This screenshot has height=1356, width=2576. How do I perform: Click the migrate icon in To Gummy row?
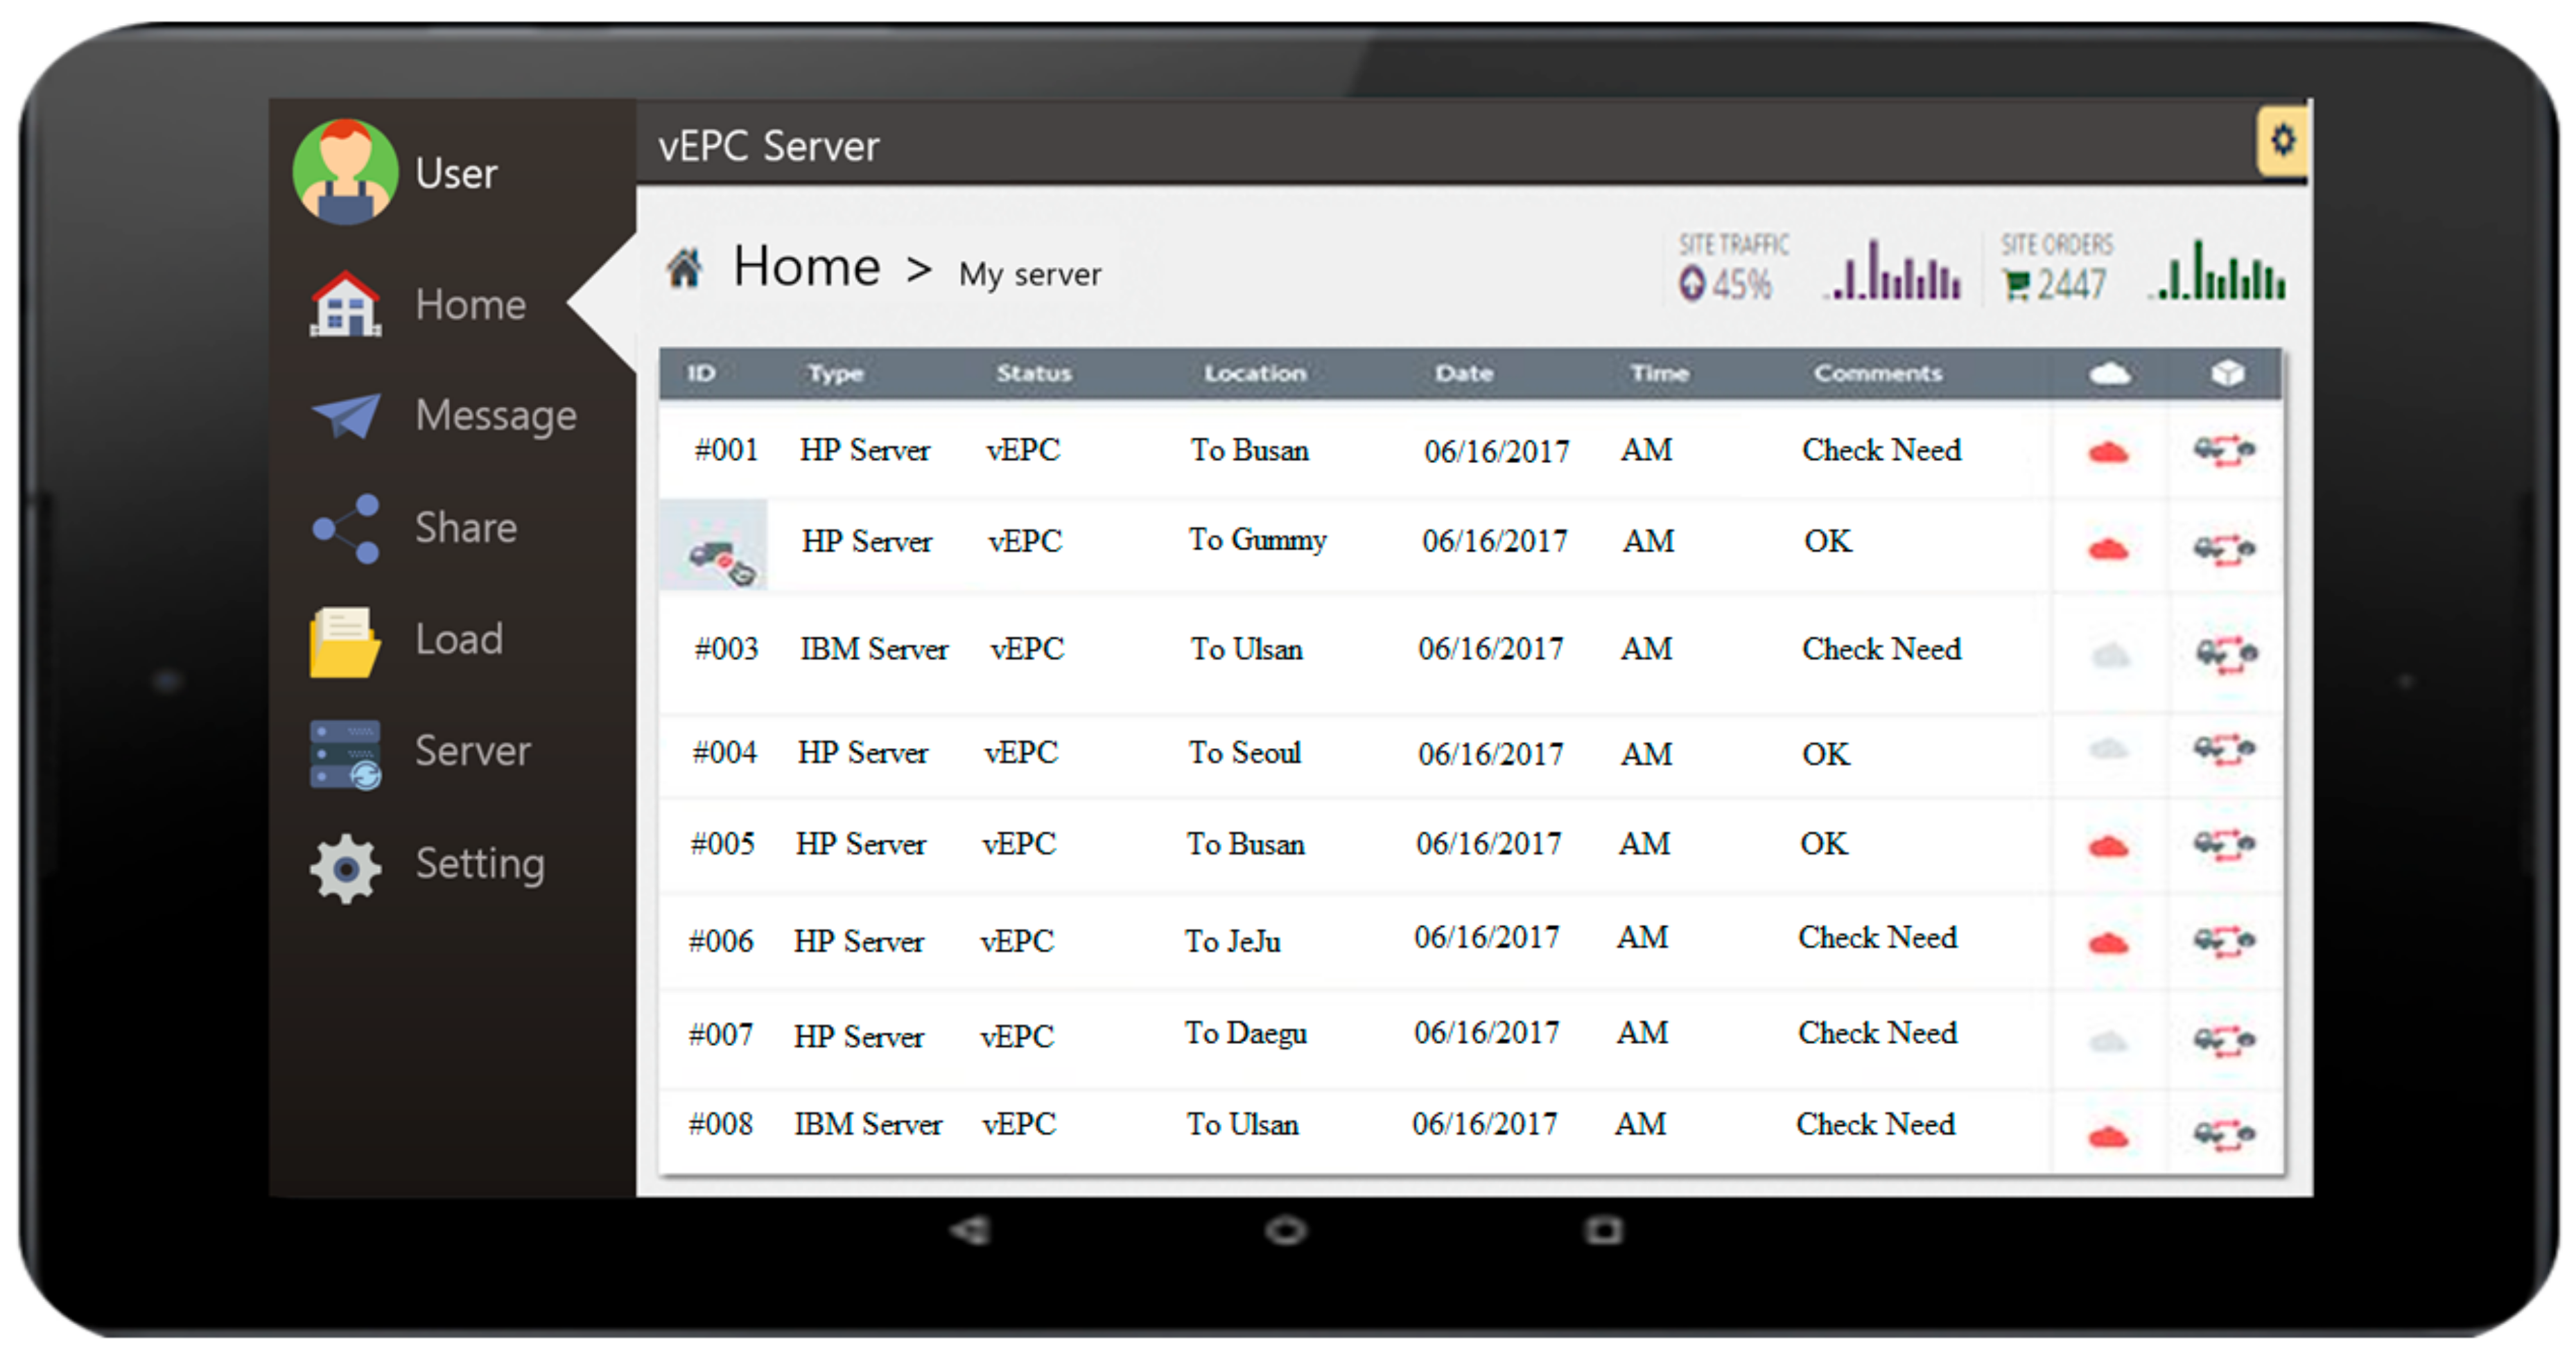click(x=2224, y=549)
